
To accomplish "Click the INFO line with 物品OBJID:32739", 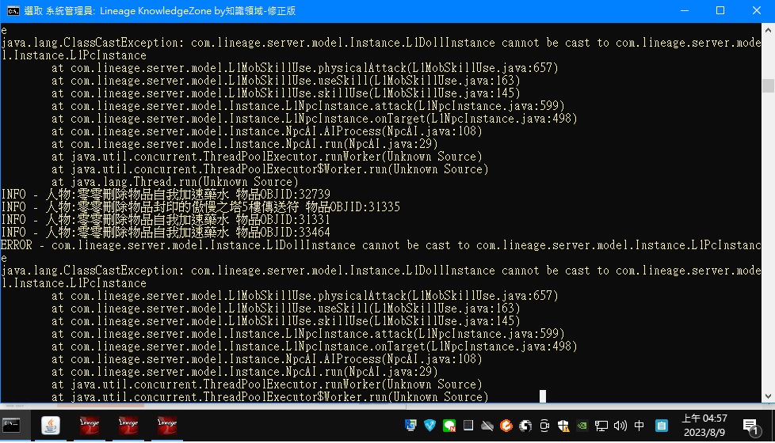I will (166, 195).
